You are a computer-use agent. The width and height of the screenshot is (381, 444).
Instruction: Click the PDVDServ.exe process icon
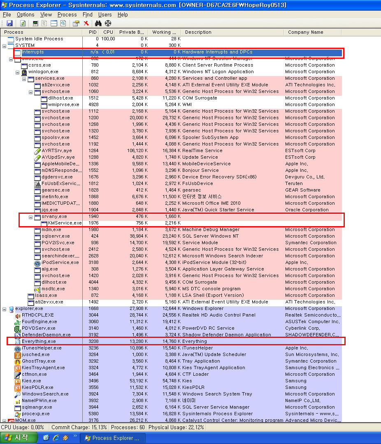point(18,329)
